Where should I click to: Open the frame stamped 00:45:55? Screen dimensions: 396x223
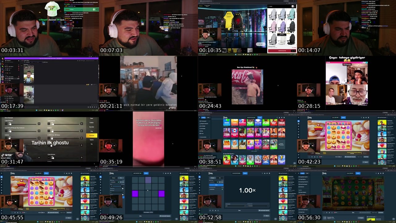click(49, 195)
